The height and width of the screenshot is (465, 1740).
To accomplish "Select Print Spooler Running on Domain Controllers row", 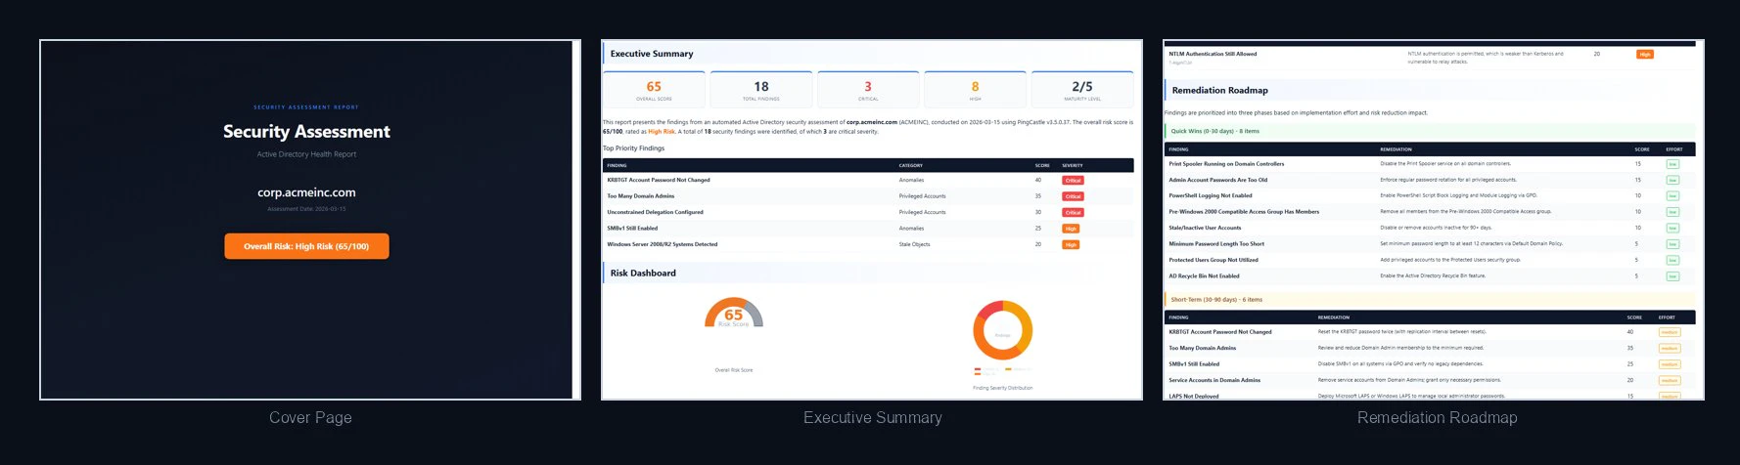I will pos(1430,164).
